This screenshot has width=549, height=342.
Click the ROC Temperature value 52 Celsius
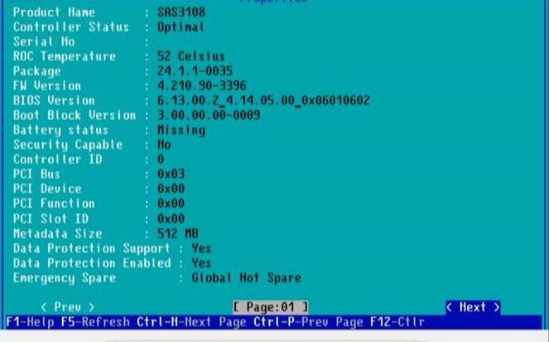[190, 56]
